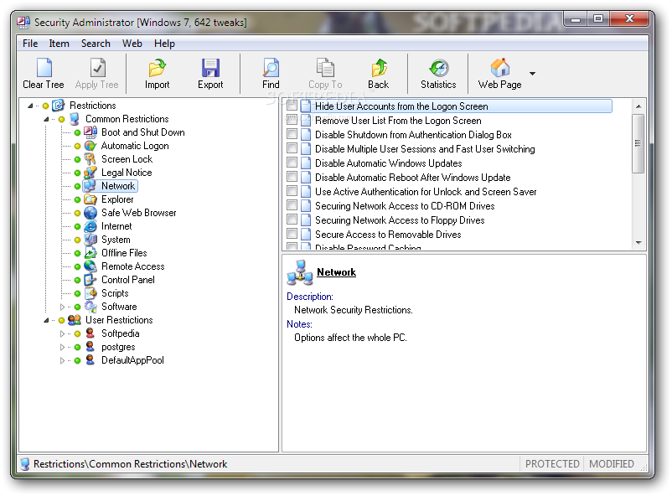The image size is (672, 496).
Task: Click the Apply Tree toolbar icon
Action: 97,68
